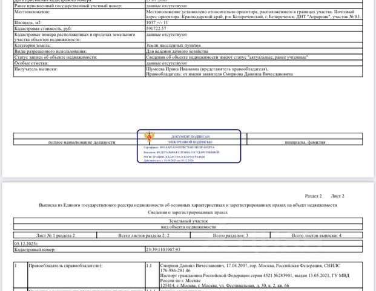Image resolution: width=376 pixels, height=291 pixels.
Task: Click the area value '1037 +/- 11'
Action: (x=157, y=22)
